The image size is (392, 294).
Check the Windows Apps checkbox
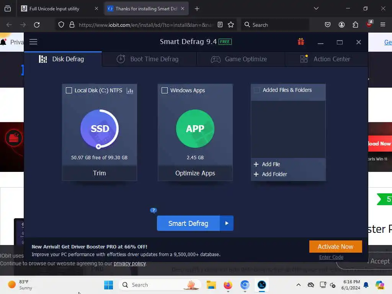pos(165,90)
